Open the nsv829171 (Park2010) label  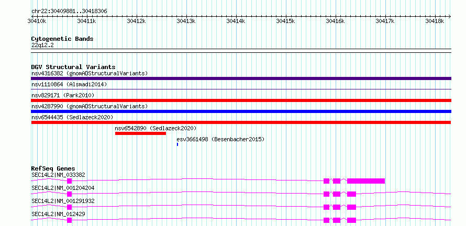63,95
